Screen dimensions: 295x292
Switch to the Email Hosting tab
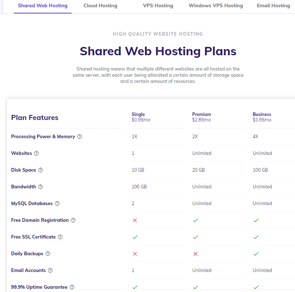pyautogui.click(x=274, y=6)
